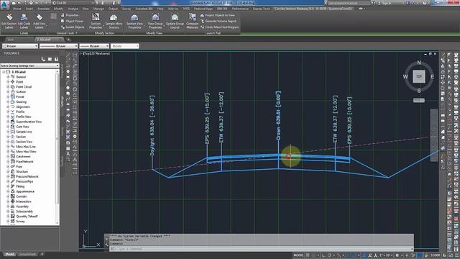The width and height of the screenshot is (460, 259).
Task: Click the new drawing tab plus button
Action: coord(69,39)
